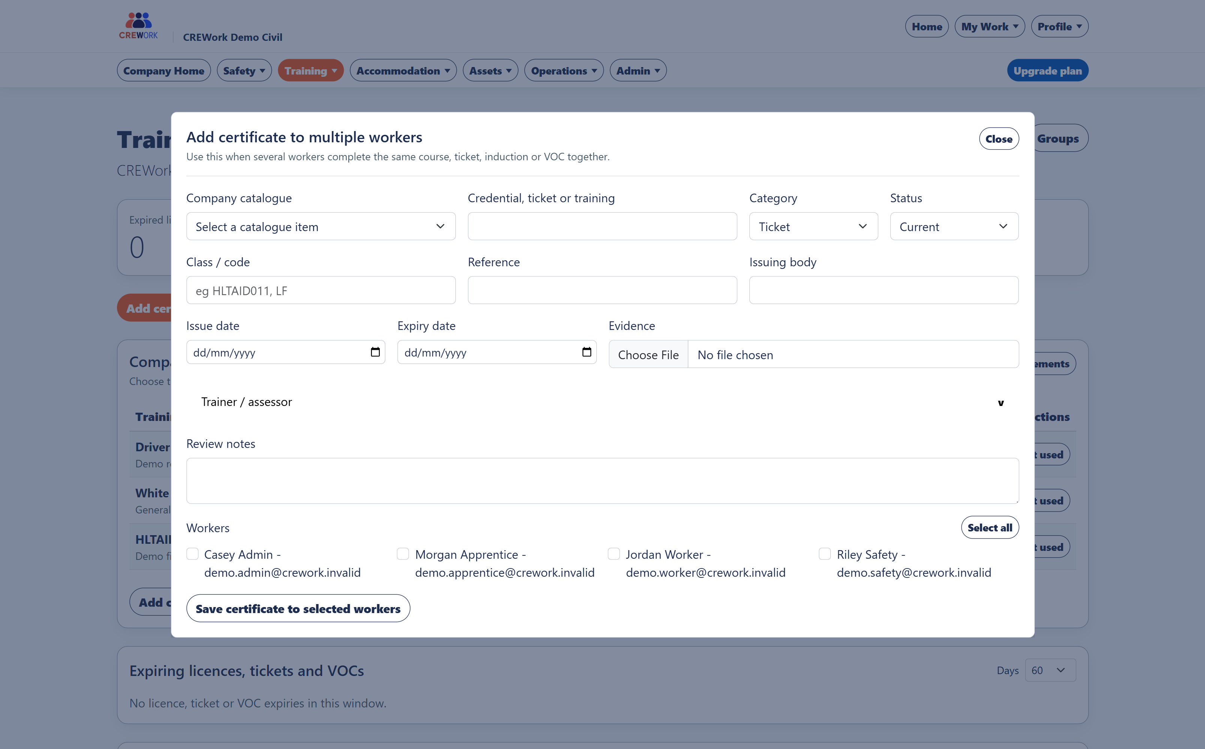Click into the Review notes textarea

pyautogui.click(x=602, y=481)
